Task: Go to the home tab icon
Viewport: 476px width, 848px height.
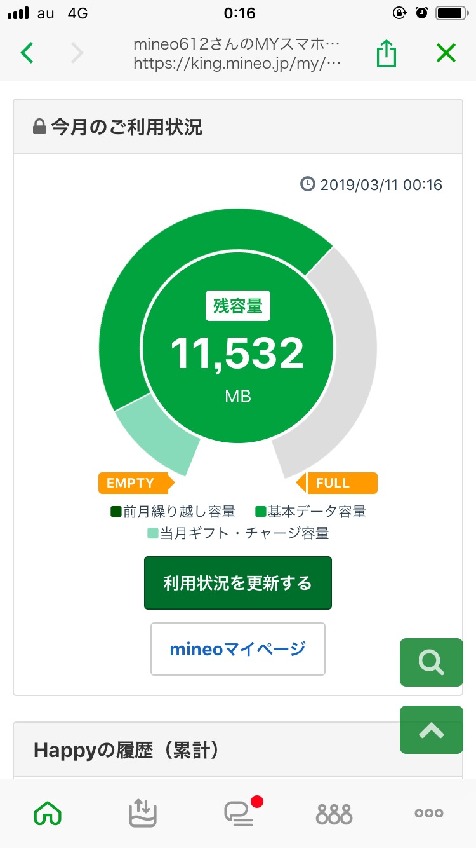Action: click(x=48, y=812)
